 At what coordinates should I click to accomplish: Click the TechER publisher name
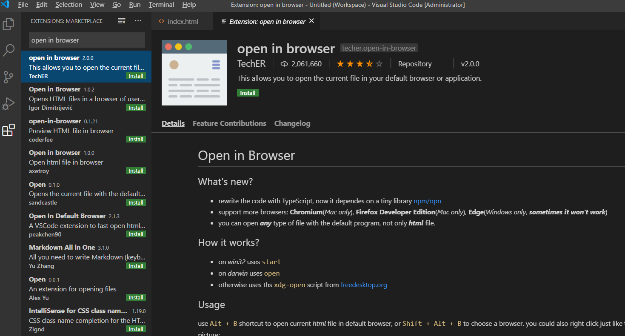click(251, 64)
